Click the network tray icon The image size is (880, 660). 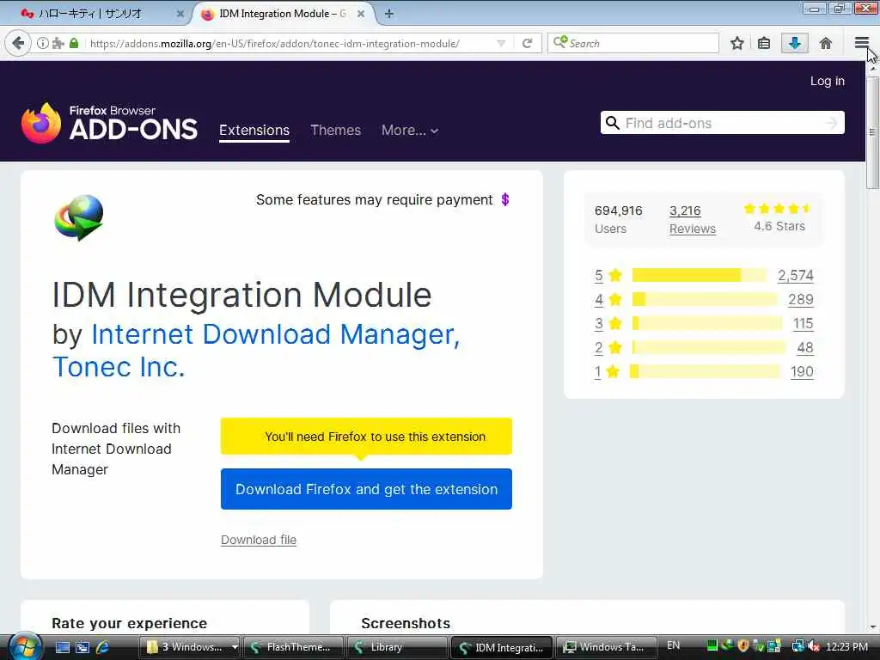(797, 646)
